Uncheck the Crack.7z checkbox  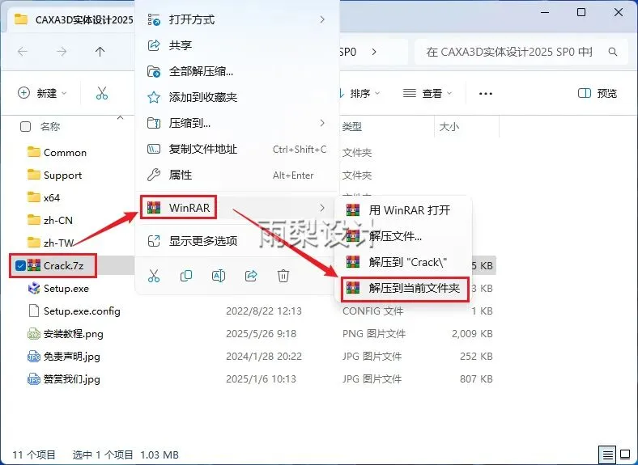(20, 265)
